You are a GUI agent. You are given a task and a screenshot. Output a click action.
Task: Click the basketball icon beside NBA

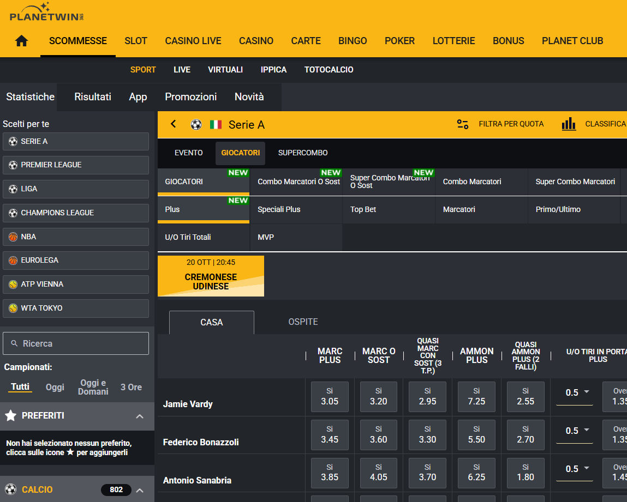(x=13, y=237)
